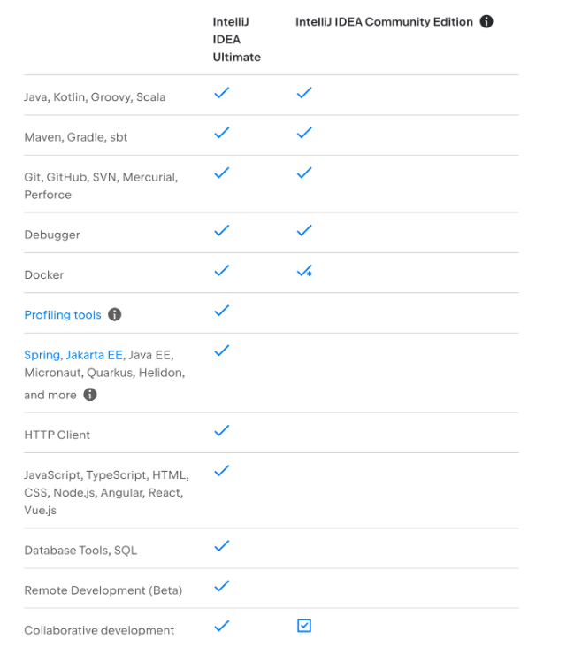Viewport: 574px width, 655px height.
Task: Click the Docker row label
Action: click(x=44, y=275)
